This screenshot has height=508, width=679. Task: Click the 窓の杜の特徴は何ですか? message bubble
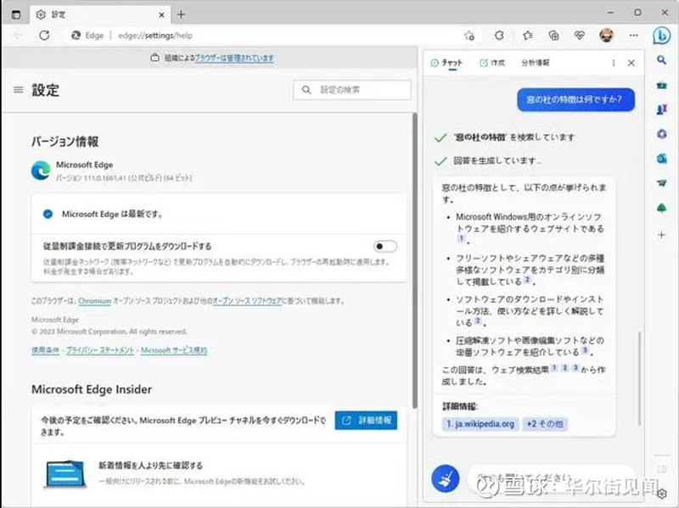click(575, 99)
